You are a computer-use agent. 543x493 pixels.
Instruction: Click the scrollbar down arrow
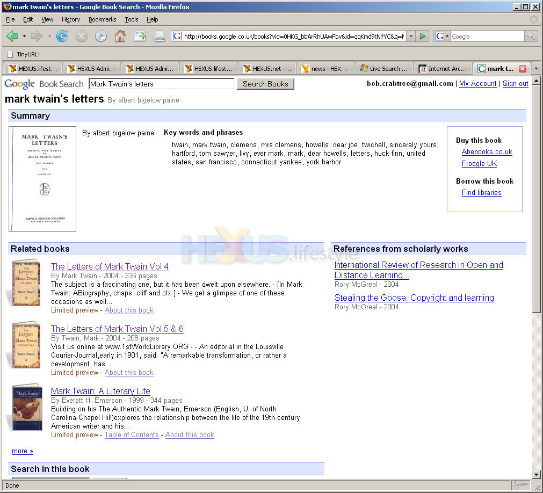point(536,475)
